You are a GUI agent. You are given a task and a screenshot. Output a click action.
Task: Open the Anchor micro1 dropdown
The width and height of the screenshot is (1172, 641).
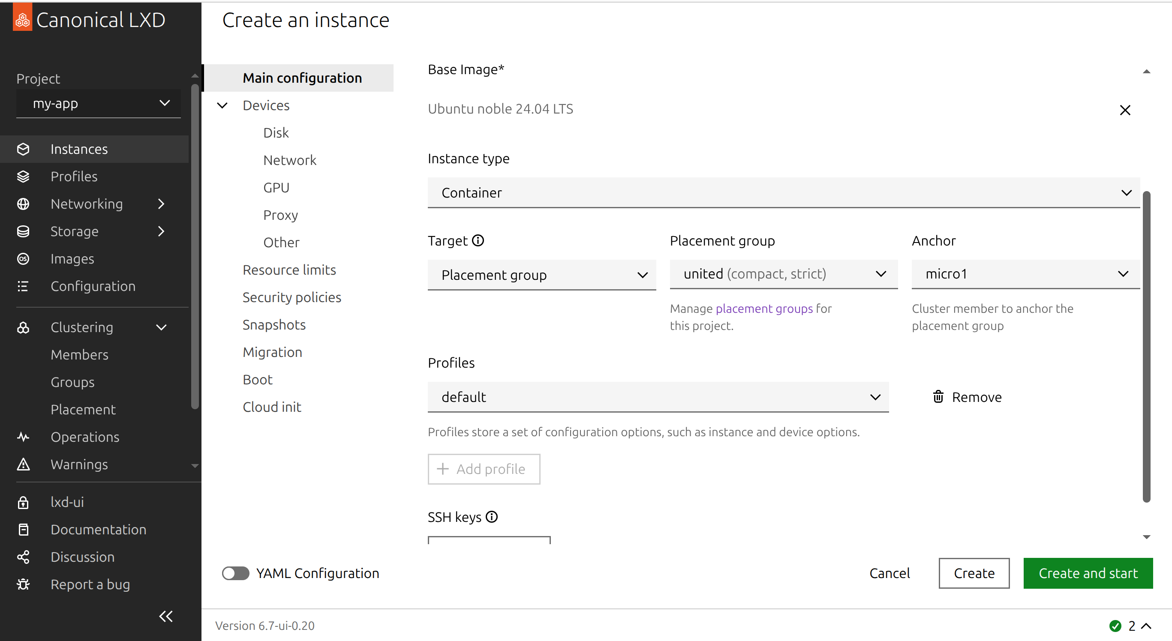pyautogui.click(x=1025, y=274)
